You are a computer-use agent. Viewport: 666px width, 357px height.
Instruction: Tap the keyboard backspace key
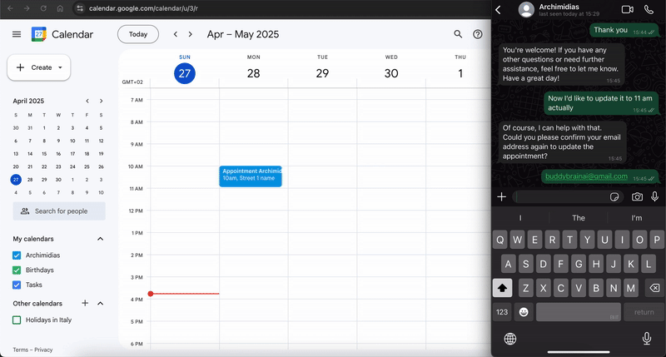pos(654,288)
